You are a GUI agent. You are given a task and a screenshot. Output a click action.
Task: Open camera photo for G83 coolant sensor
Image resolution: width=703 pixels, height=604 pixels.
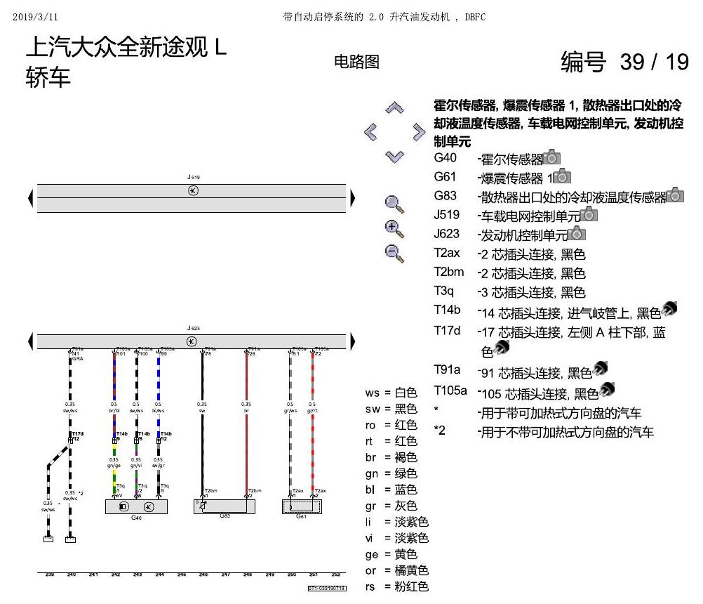tap(675, 195)
